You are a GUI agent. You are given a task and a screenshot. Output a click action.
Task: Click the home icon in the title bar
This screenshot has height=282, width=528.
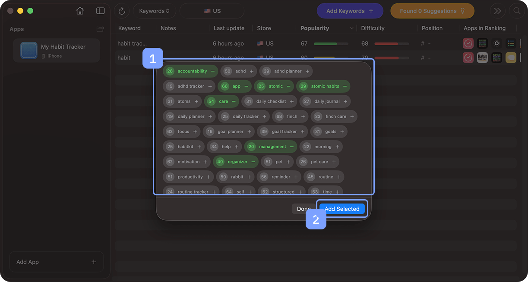tap(80, 11)
